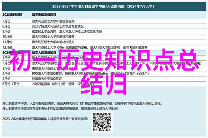Click the 8月份 row label
Image resolution: width=208 pixels, height=138 pixels.
[6, 26]
